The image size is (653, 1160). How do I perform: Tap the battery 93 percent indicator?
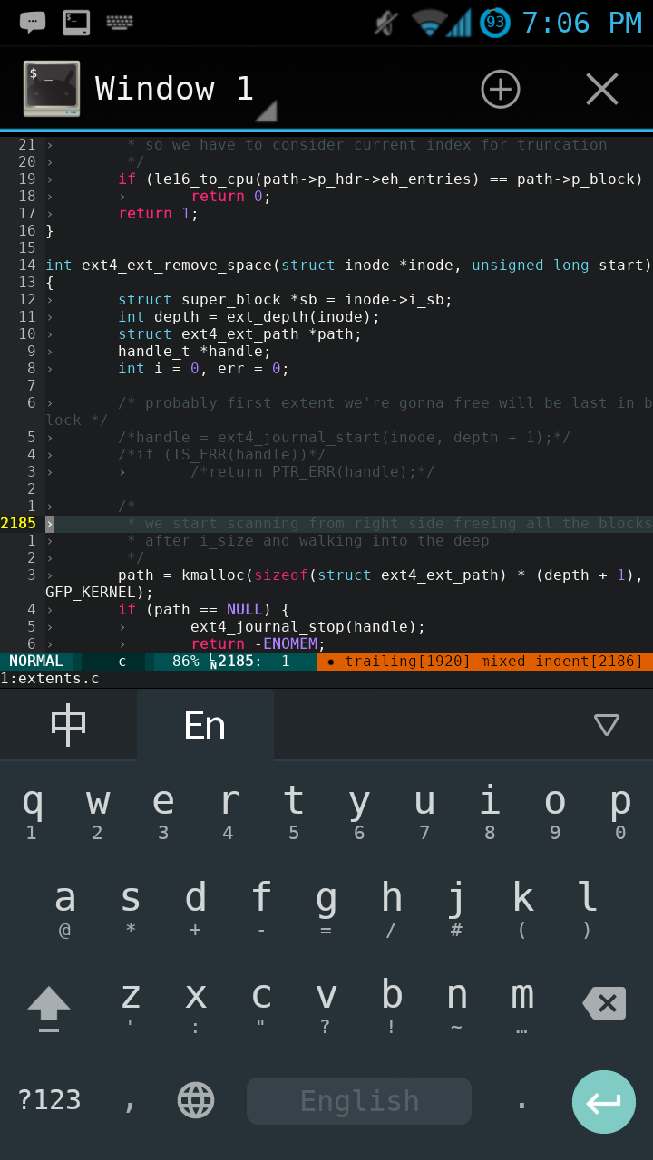(x=495, y=23)
